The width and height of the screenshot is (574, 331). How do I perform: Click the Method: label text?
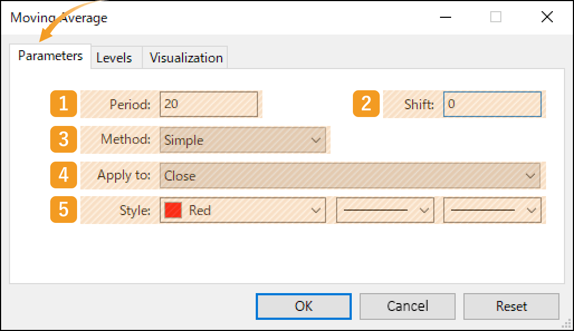(126, 139)
